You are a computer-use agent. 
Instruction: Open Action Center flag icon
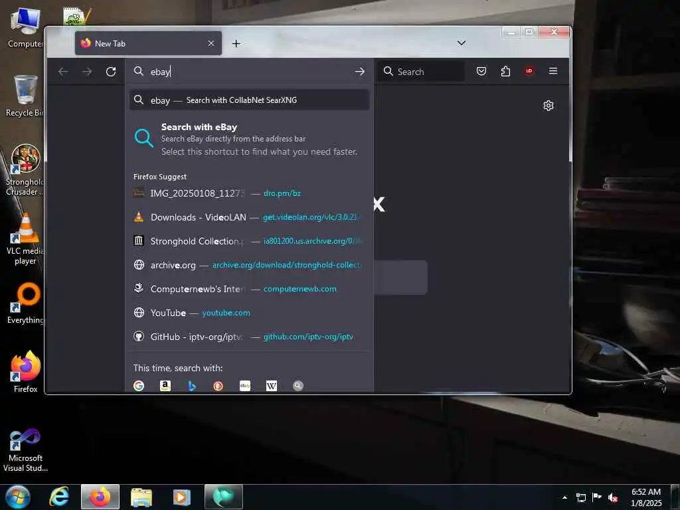tap(597, 497)
